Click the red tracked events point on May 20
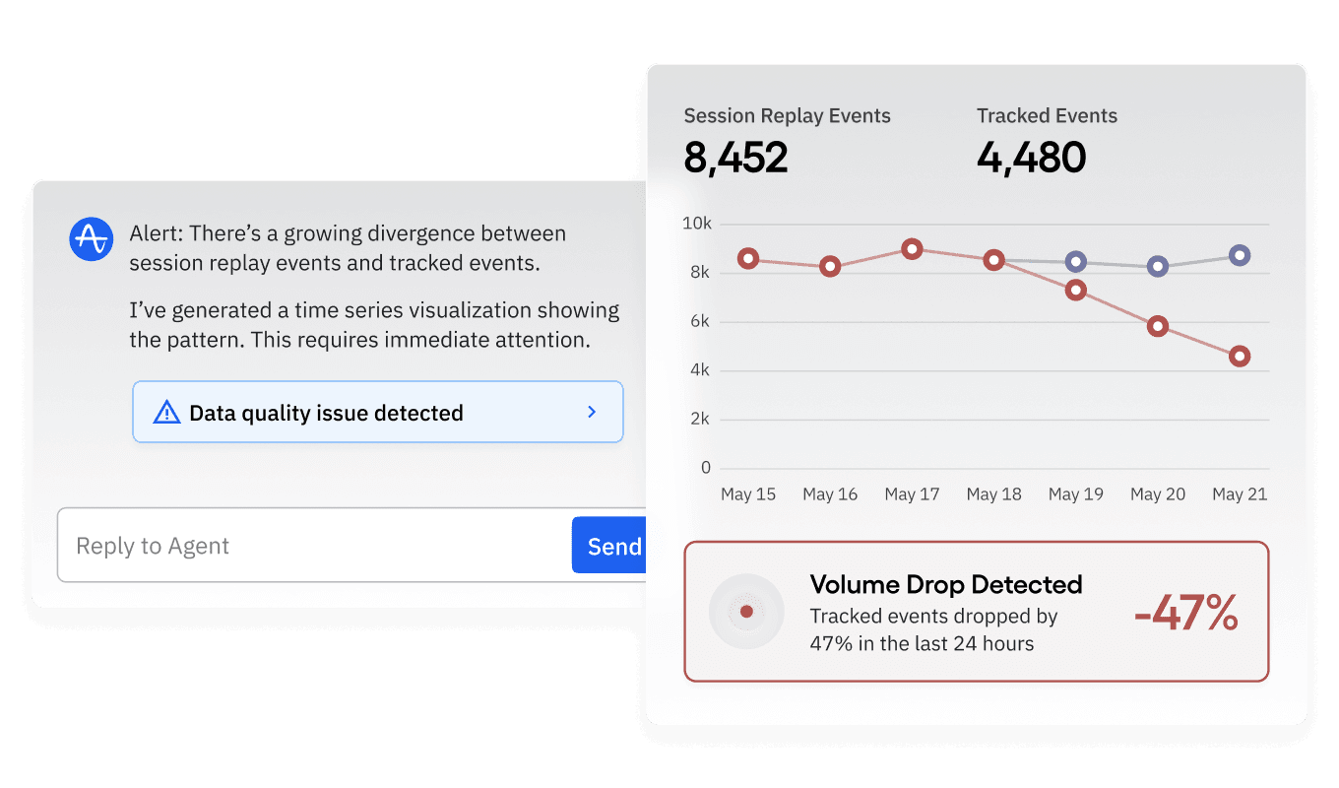Screen dimensions: 1339x788 coord(1158,326)
